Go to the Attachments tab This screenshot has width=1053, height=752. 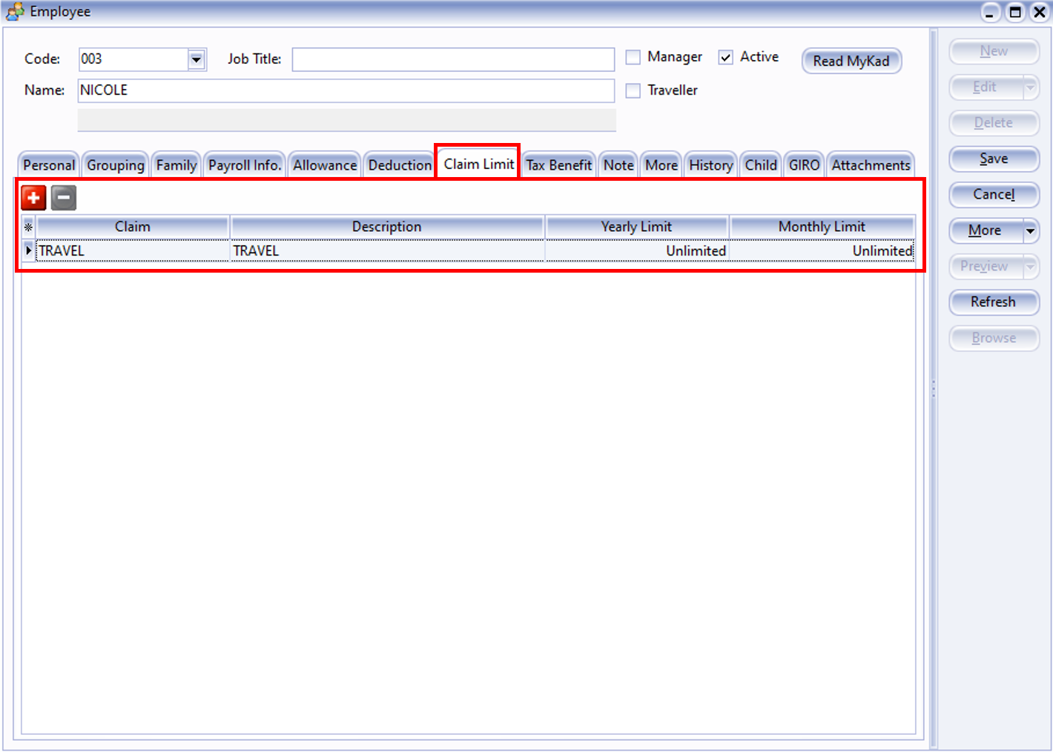click(870, 165)
